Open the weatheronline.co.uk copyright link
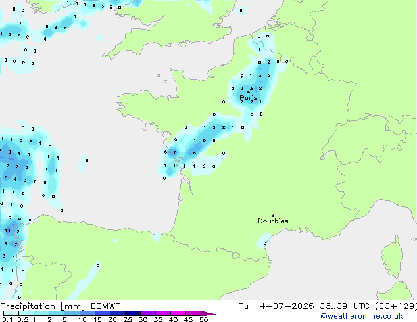Image resolution: width=417 pixels, height=322 pixels. pyautogui.click(x=362, y=316)
